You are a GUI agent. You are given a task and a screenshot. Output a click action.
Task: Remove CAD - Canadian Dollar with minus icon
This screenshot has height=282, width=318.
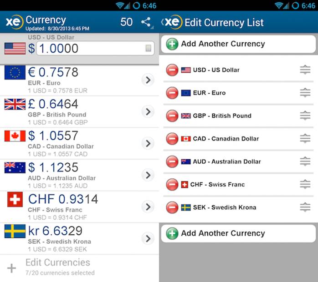[172, 139]
